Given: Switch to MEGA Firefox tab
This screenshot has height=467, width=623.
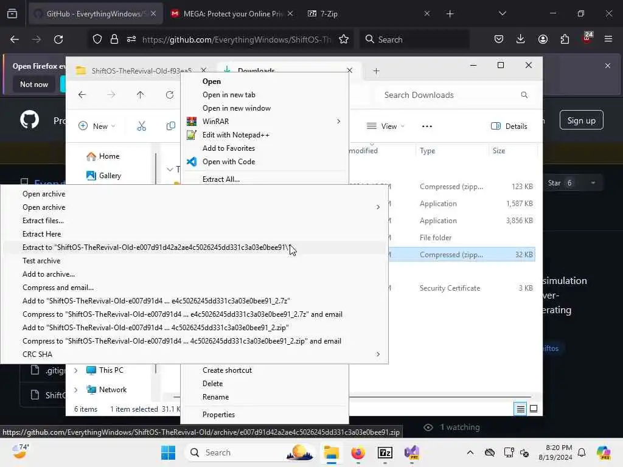Looking at the screenshot, I should tap(232, 14).
